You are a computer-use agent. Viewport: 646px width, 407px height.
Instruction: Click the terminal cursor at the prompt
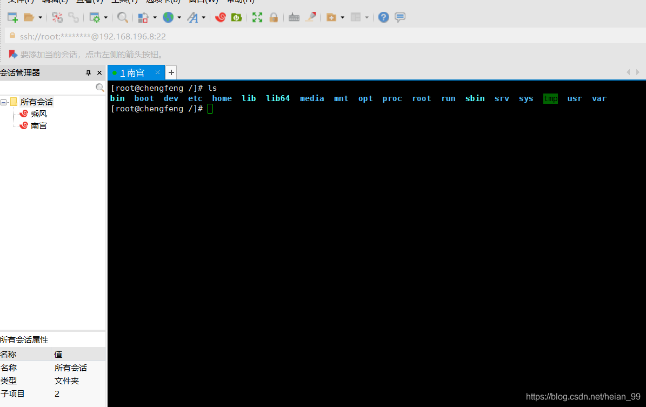click(x=210, y=109)
